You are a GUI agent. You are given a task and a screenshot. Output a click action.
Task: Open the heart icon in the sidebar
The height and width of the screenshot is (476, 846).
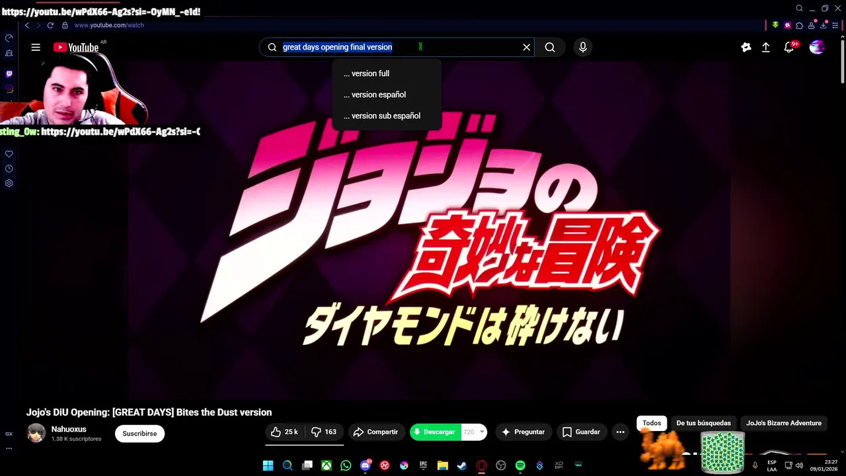[9, 154]
